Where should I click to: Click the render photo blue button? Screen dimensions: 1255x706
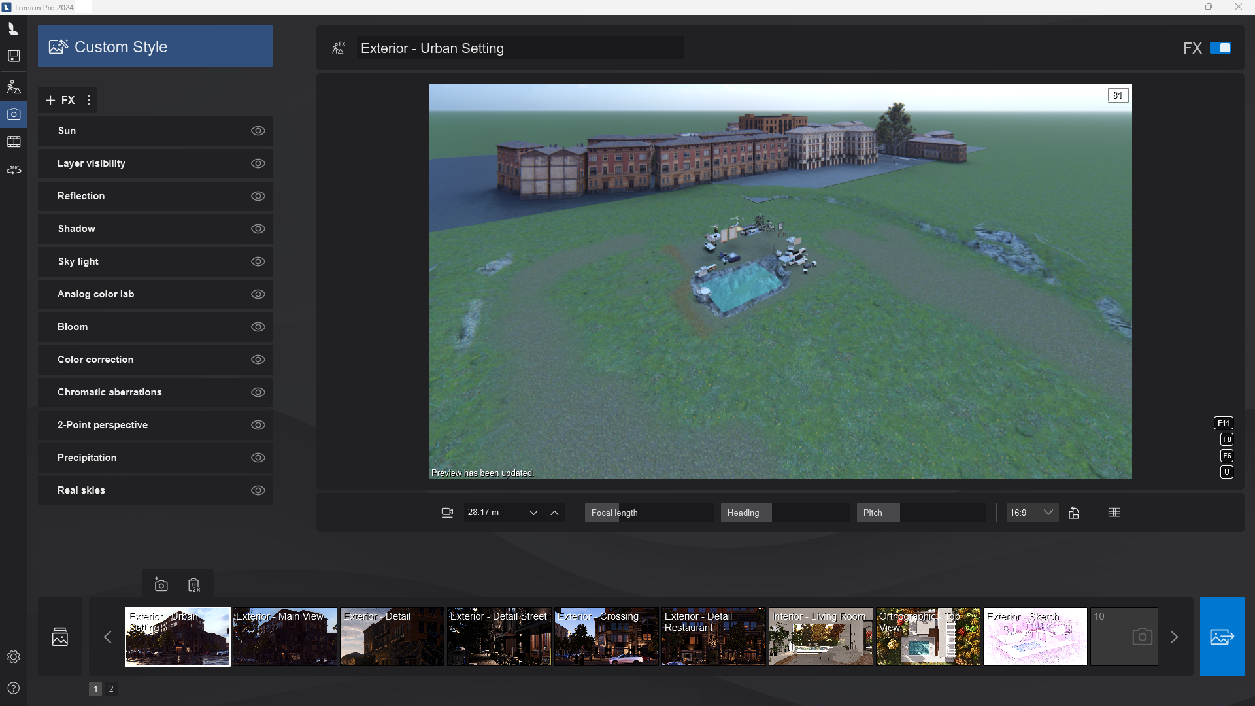(x=1222, y=636)
